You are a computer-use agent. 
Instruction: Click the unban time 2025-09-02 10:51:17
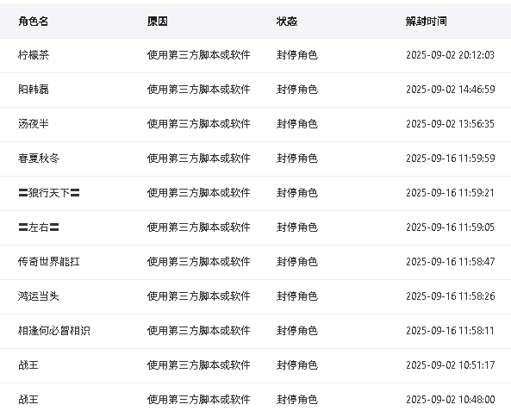[451, 365]
